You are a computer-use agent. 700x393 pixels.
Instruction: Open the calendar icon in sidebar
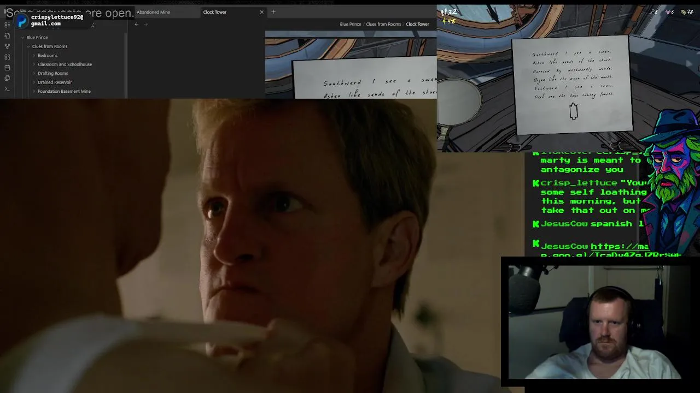pyautogui.click(x=7, y=68)
